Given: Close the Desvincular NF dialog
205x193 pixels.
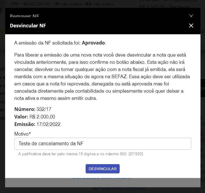Looking at the screenshot, I should pos(191,26).
